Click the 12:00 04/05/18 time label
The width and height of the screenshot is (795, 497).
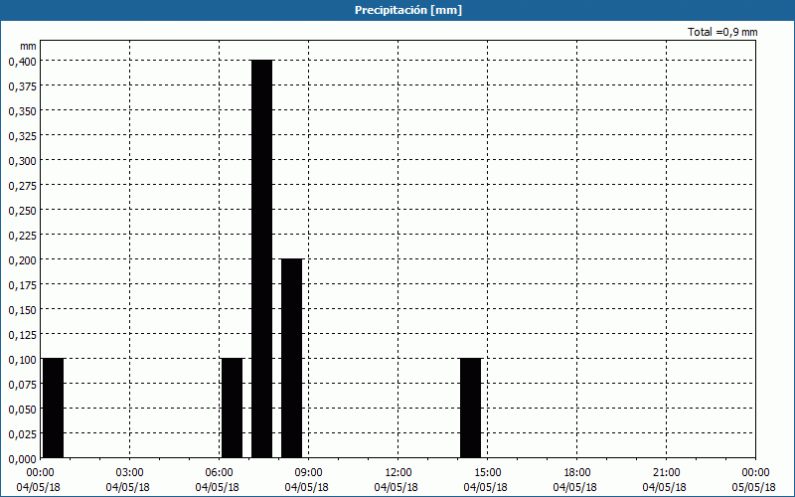point(396,480)
